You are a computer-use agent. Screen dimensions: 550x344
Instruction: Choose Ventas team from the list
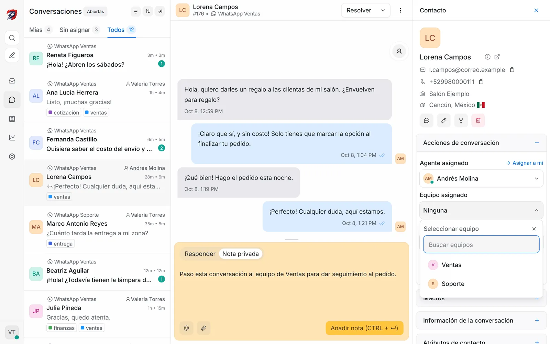point(481,265)
